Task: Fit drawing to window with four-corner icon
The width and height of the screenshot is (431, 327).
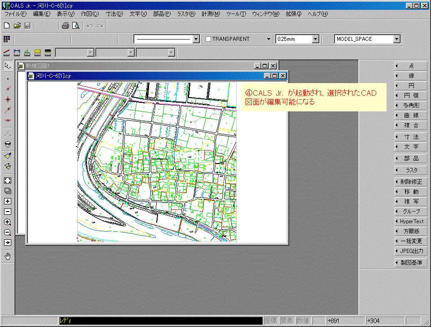Action: click(x=8, y=181)
